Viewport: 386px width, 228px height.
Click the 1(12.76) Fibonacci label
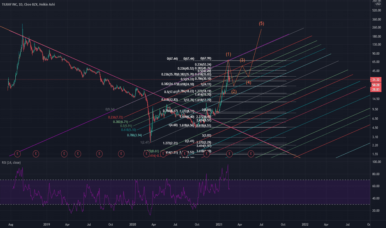(189, 100)
